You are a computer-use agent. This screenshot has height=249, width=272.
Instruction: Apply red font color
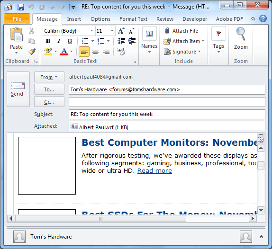pyautogui.click(x=64, y=52)
